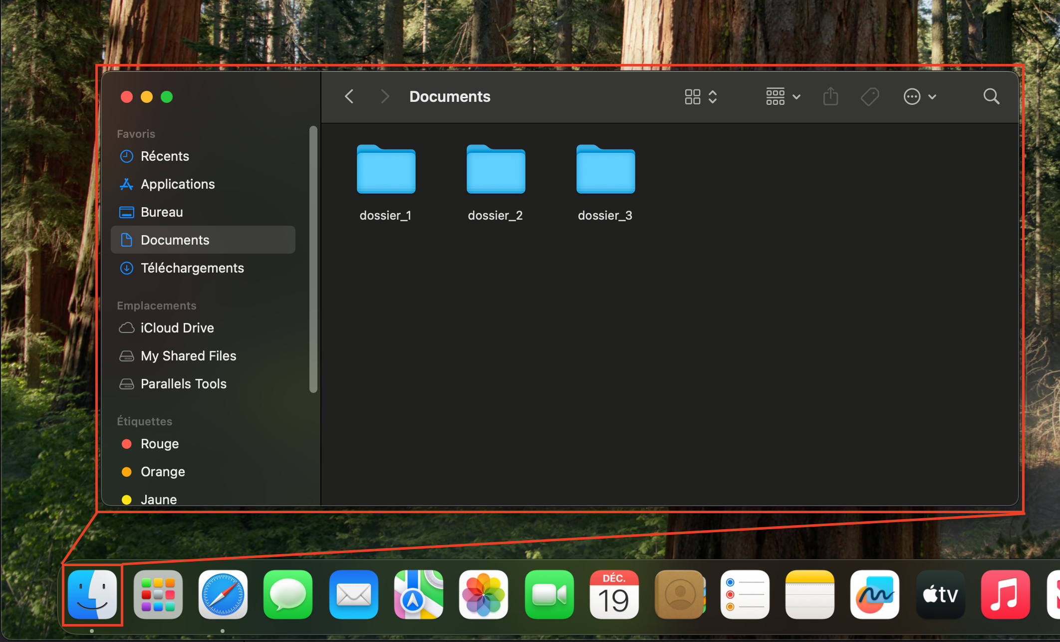The image size is (1060, 642).
Task: Open Parallels Tools location
Action: (183, 384)
